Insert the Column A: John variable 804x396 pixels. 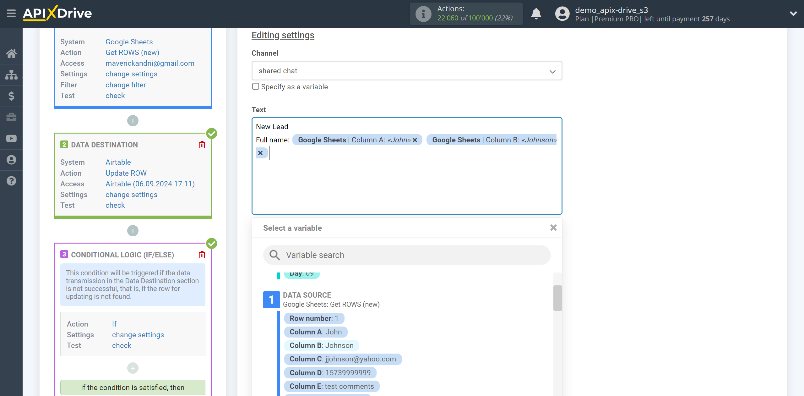pos(316,332)
